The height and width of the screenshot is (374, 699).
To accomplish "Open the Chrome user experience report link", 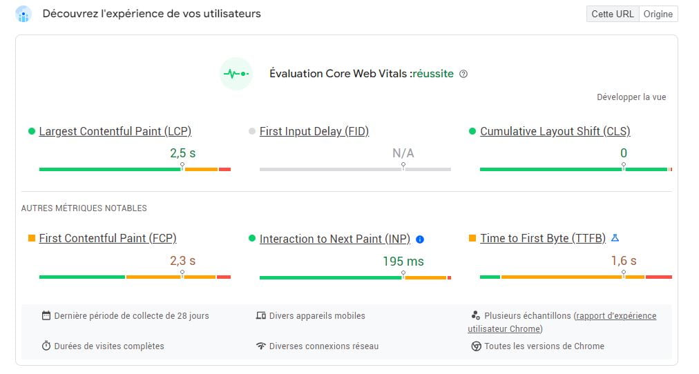I will [615, 316].
